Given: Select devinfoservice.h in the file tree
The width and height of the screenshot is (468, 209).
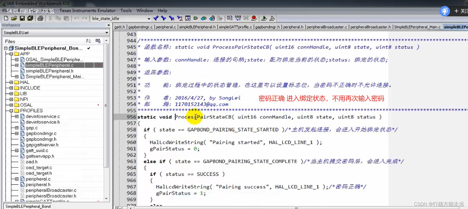Looking at the screenshot, I should [x=43, y=122].
